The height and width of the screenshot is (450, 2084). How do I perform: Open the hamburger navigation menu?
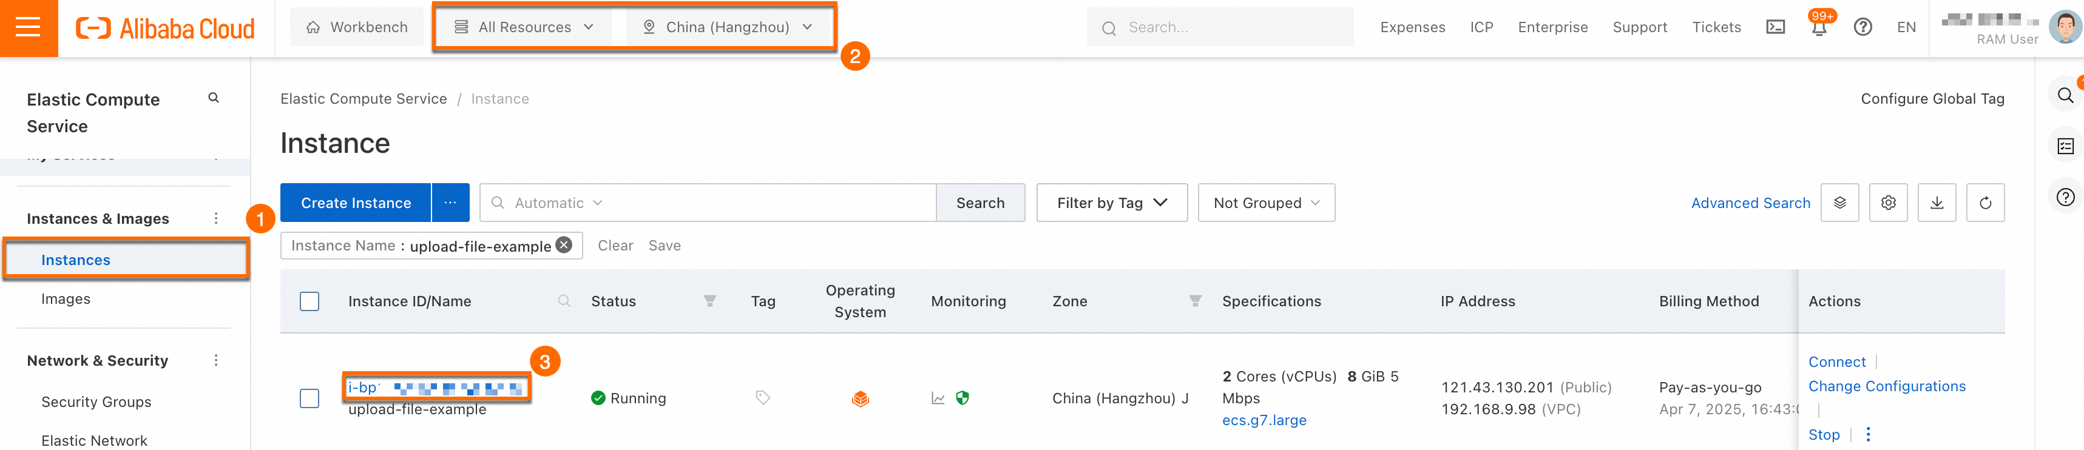pos(29,27)
